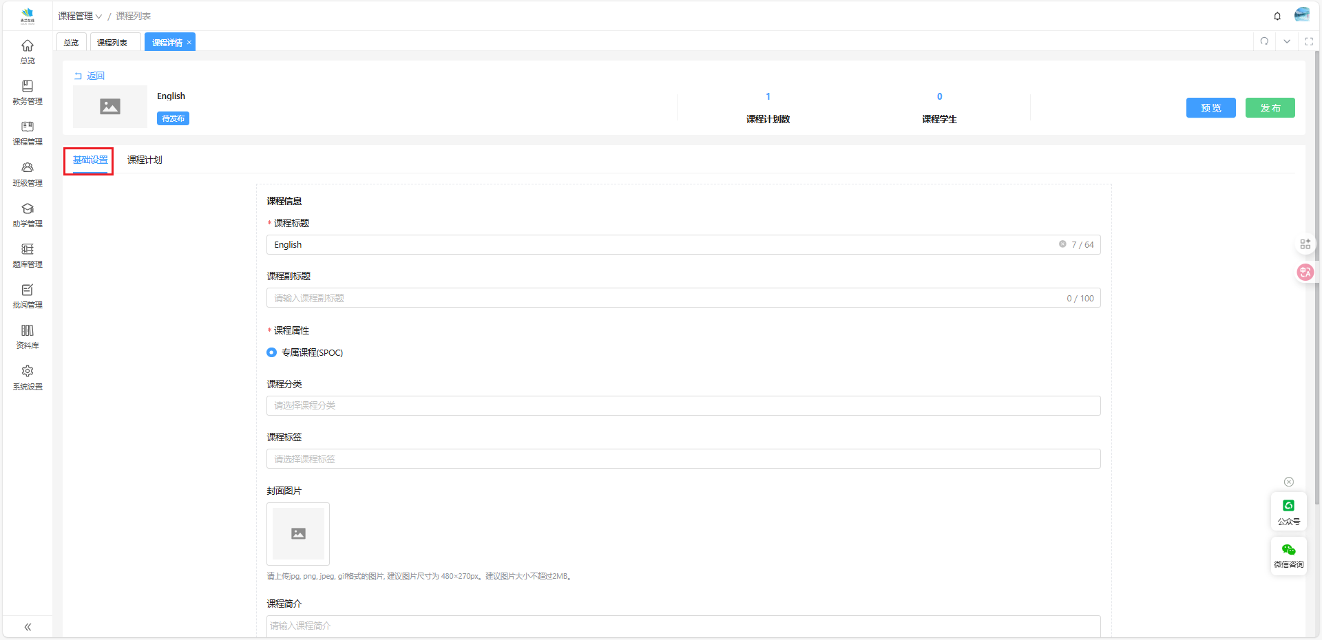Open 资料库 from the sidebar
Viewport: 1322px width, 640px height.
tap(28, 336)
